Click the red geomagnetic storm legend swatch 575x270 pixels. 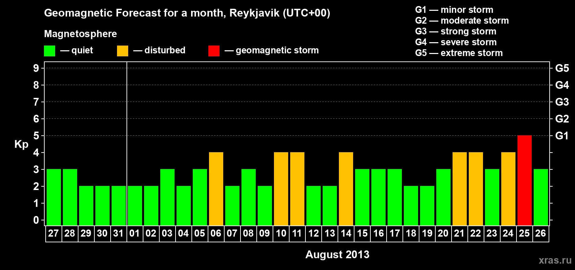[214, 51]
